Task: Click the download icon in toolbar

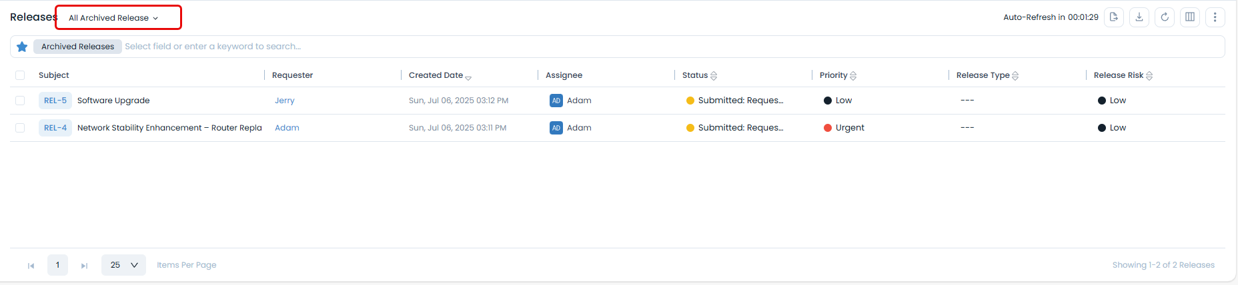Action: (x=1139, y=17)
